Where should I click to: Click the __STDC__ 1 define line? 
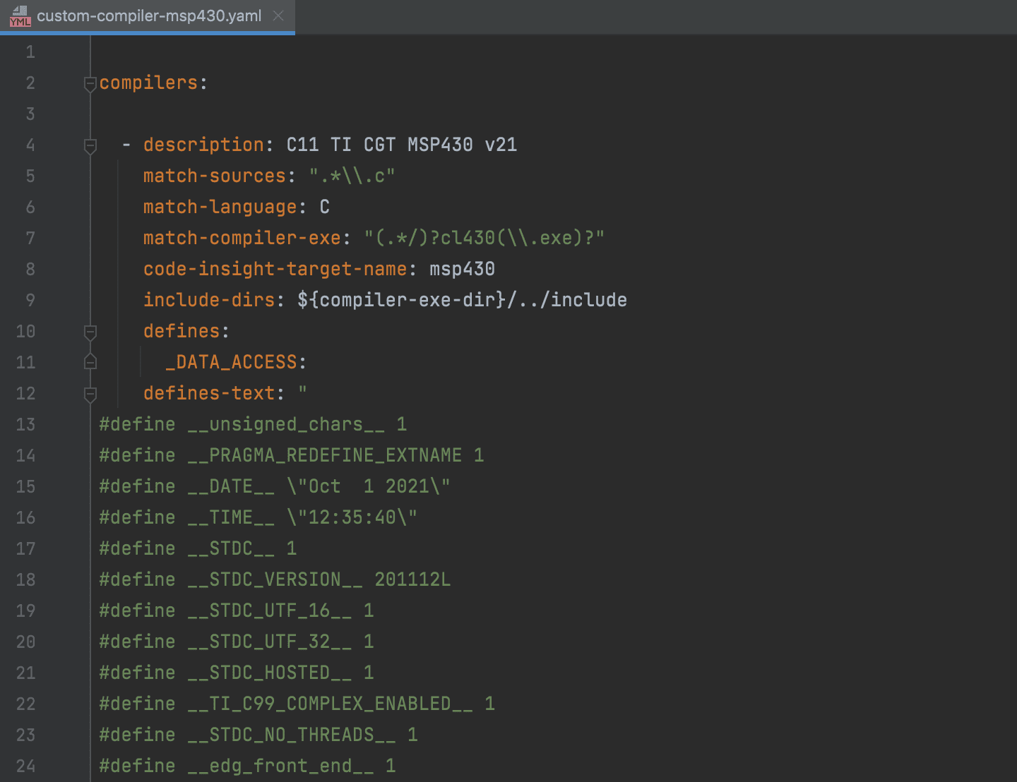coord(198,548)
